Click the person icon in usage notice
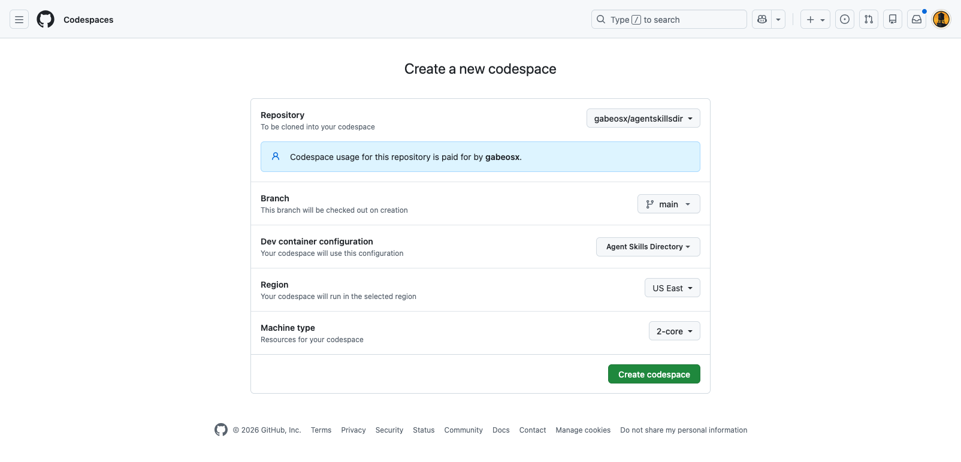Viewport: 961px width, 462px height. [276, 156]
